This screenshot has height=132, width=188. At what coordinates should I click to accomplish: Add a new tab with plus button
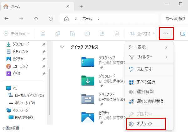pyautogui.click(x=81, y=7)
